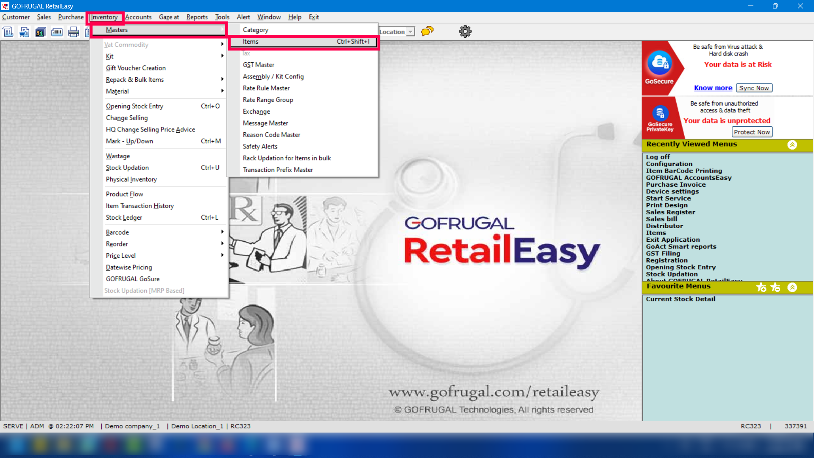
Task: Click the Sync Now button
Action: (754, 88)
